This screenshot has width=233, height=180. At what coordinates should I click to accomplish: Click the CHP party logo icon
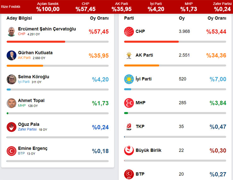(x=129, y=31)
